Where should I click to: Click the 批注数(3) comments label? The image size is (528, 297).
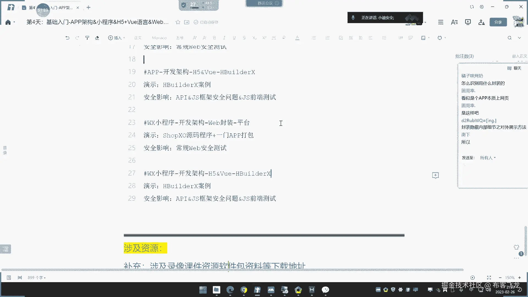(x=464, y=56)
